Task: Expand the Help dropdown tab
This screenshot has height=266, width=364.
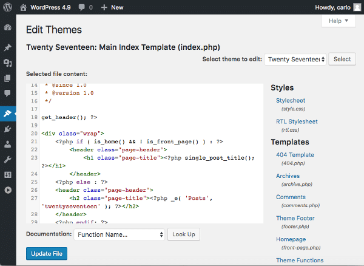Action: pos(338,21)
